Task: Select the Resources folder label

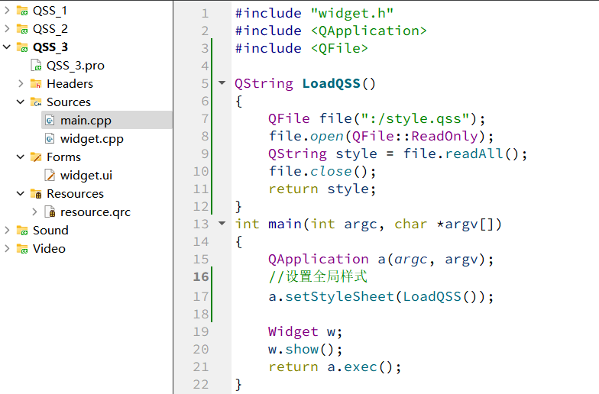Action: point(75,194)
